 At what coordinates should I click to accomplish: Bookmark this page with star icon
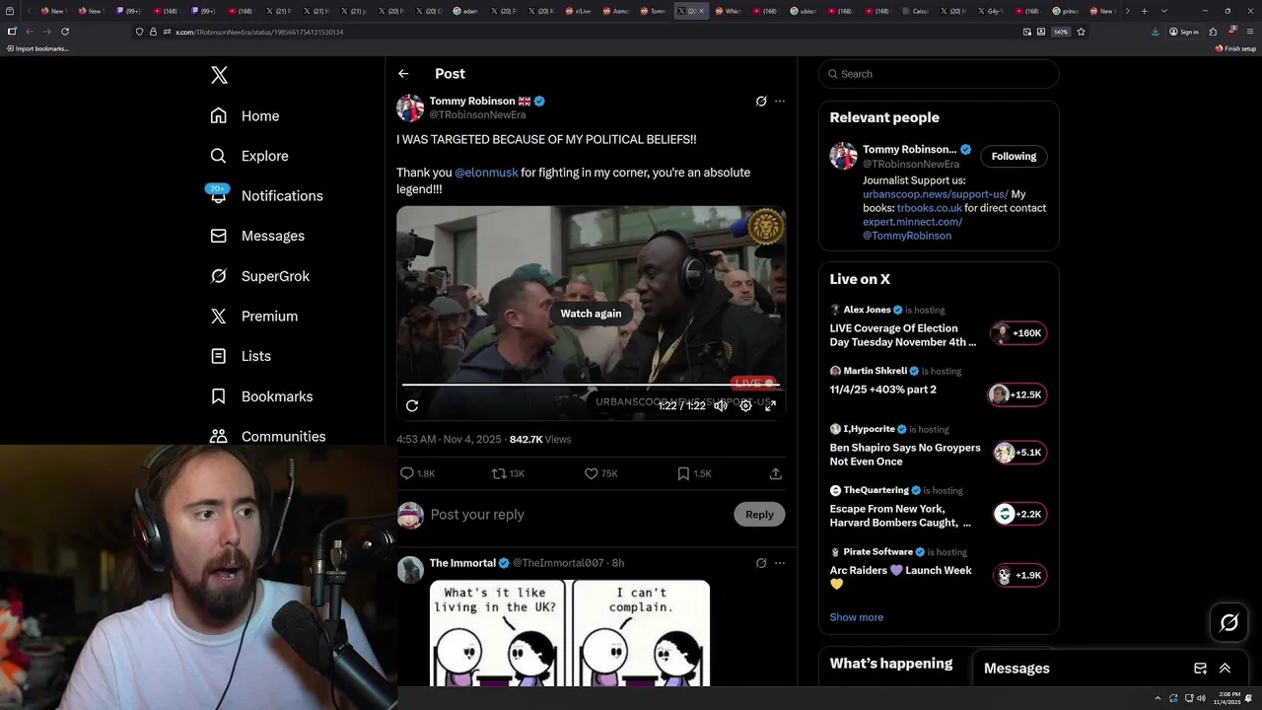click(1081, 32)
